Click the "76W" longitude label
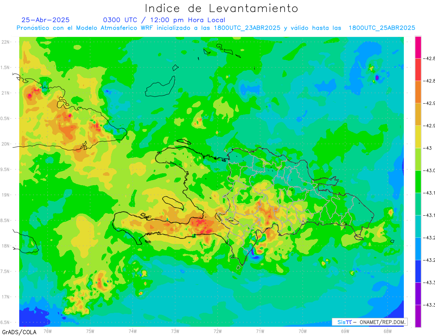 (x=47, y=331)
